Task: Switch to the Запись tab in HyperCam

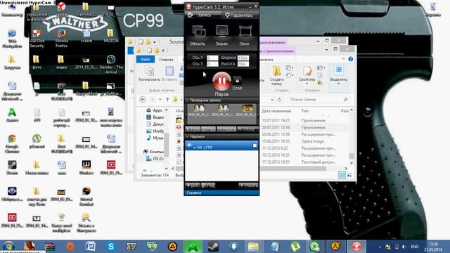Action: point(203,15)
